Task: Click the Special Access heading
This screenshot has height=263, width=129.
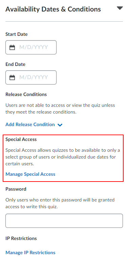Action: [21, 139]
